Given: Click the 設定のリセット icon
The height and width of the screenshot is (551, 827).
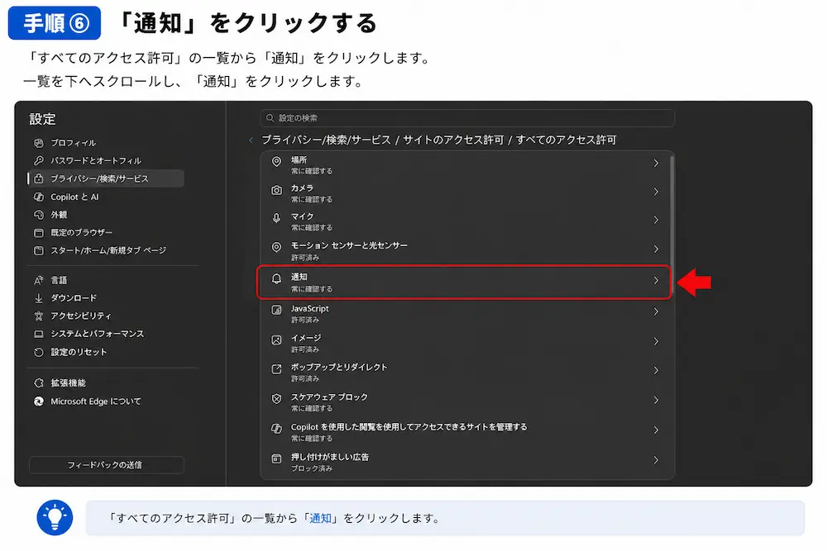Looking at the screenshot, I should (x=39, y=352).
